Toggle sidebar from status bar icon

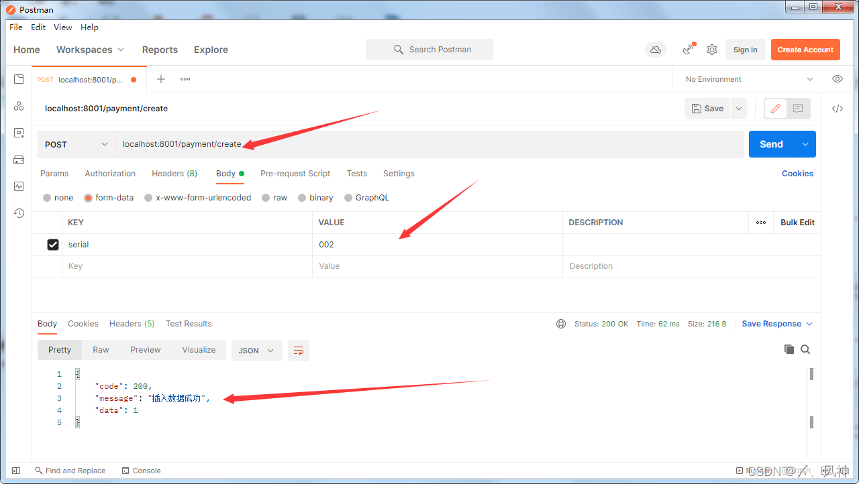17,471
